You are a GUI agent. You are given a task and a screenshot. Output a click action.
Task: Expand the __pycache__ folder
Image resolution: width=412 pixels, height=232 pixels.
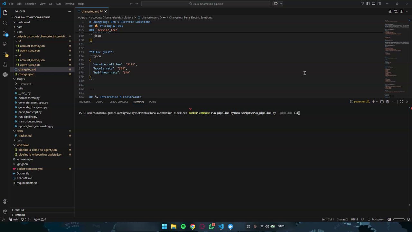pos(42,84)
